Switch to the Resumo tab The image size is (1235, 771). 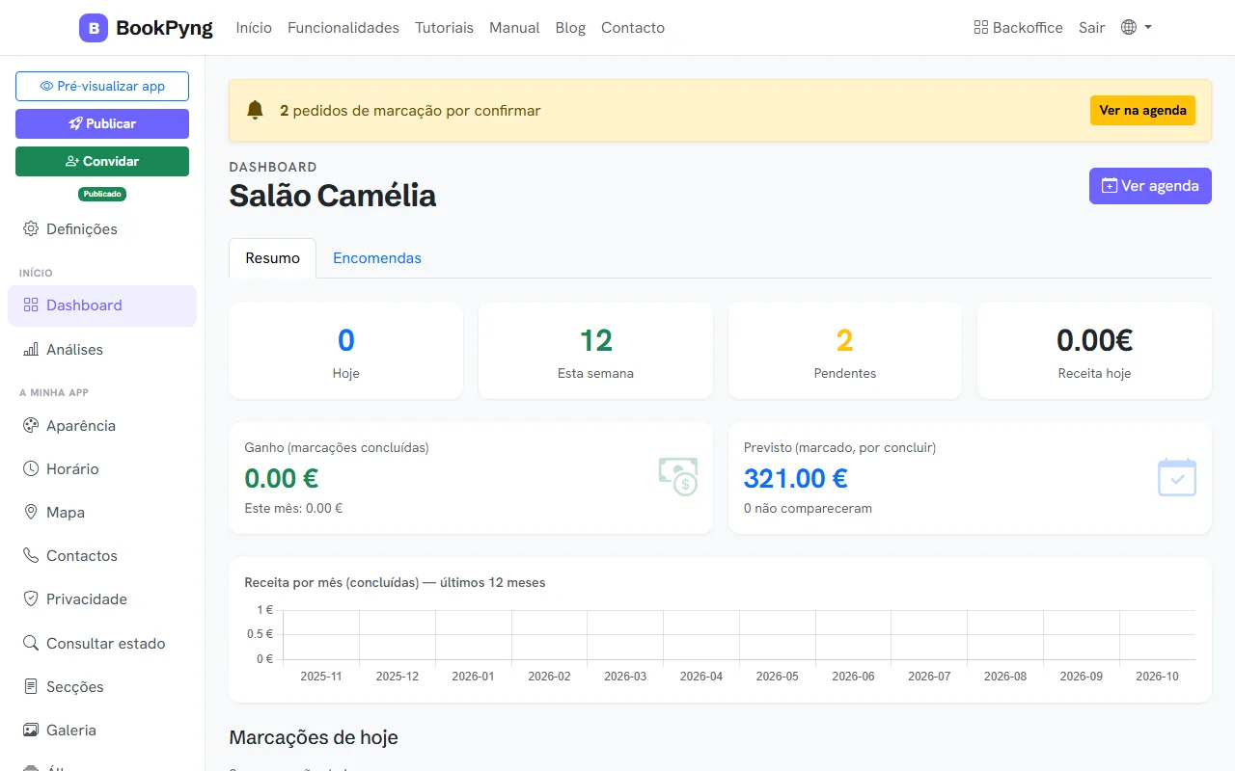click(273, 258)
